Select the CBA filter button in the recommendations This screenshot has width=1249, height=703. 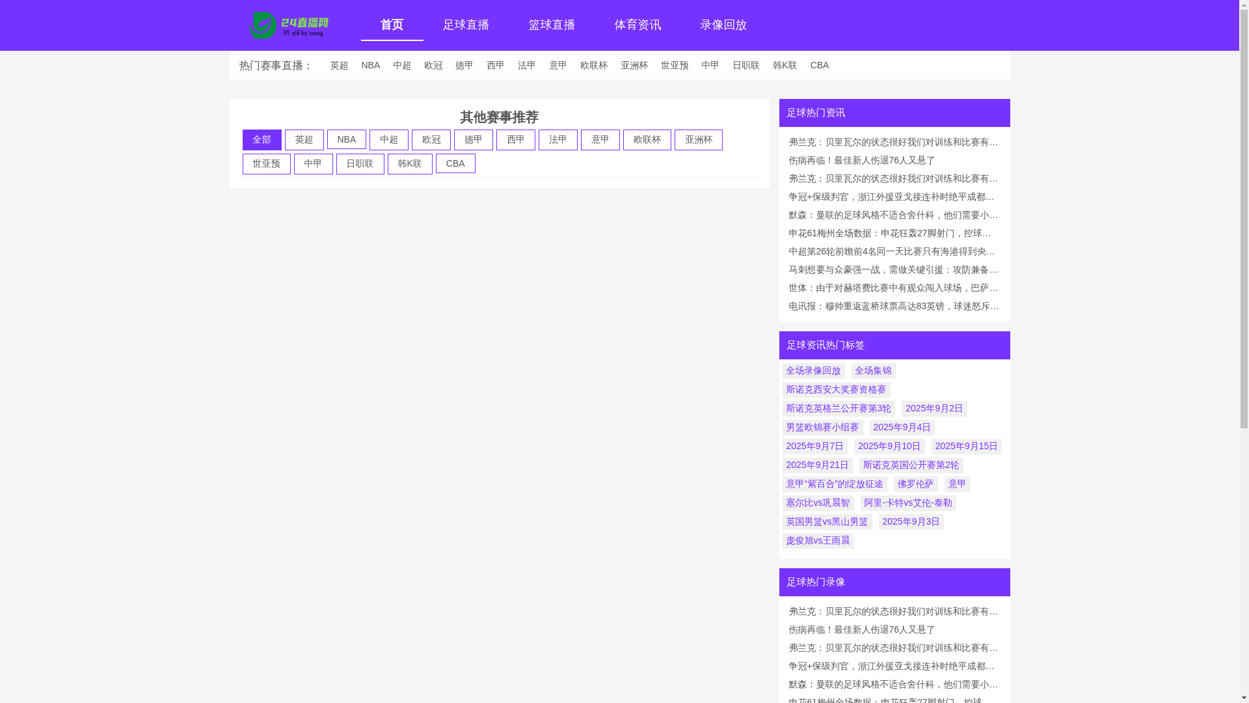pos(455,163)
